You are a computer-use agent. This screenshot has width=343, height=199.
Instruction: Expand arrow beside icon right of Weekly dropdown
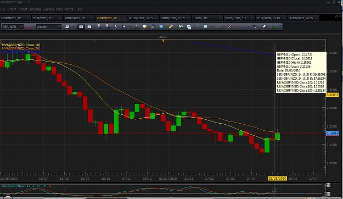[x=74, y=27]
